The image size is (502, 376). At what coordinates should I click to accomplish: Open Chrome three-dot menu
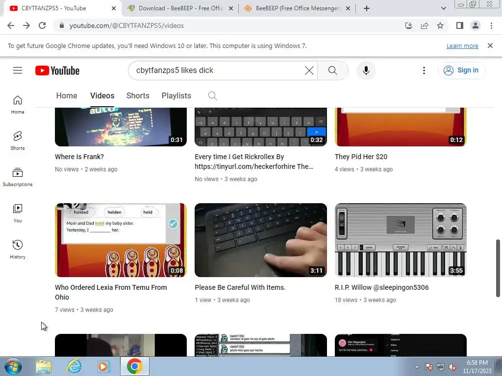pos(491,25)
